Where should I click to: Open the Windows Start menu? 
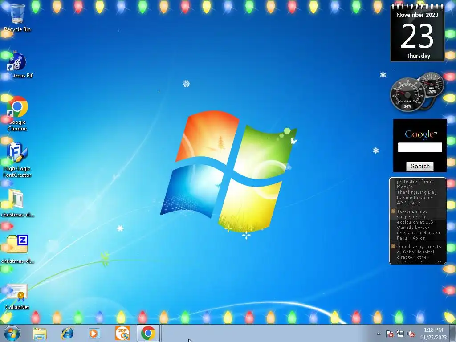point(12,333)
